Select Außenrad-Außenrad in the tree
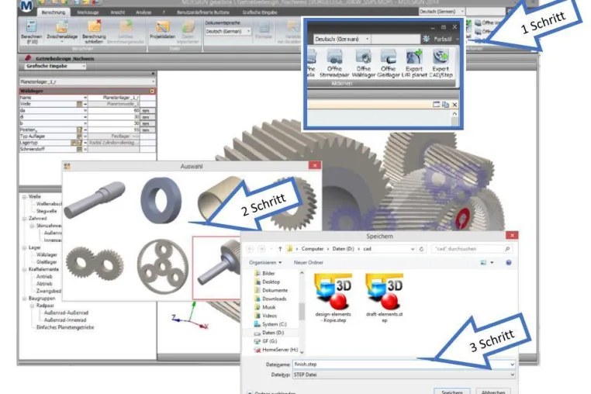 click(x=66, y=313)
